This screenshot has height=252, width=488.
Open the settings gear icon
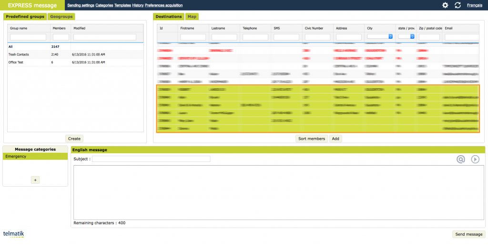445,5
